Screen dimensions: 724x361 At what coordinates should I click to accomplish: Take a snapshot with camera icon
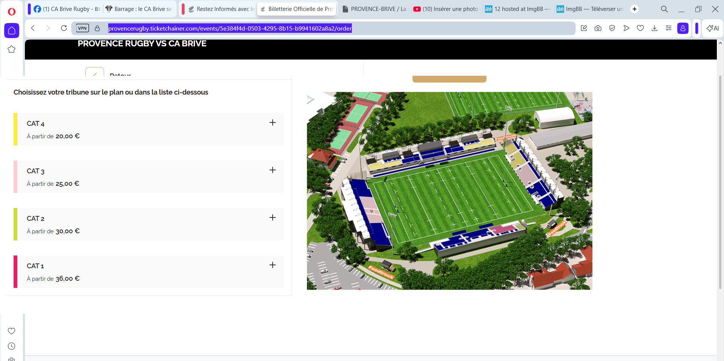coord(598,28)
